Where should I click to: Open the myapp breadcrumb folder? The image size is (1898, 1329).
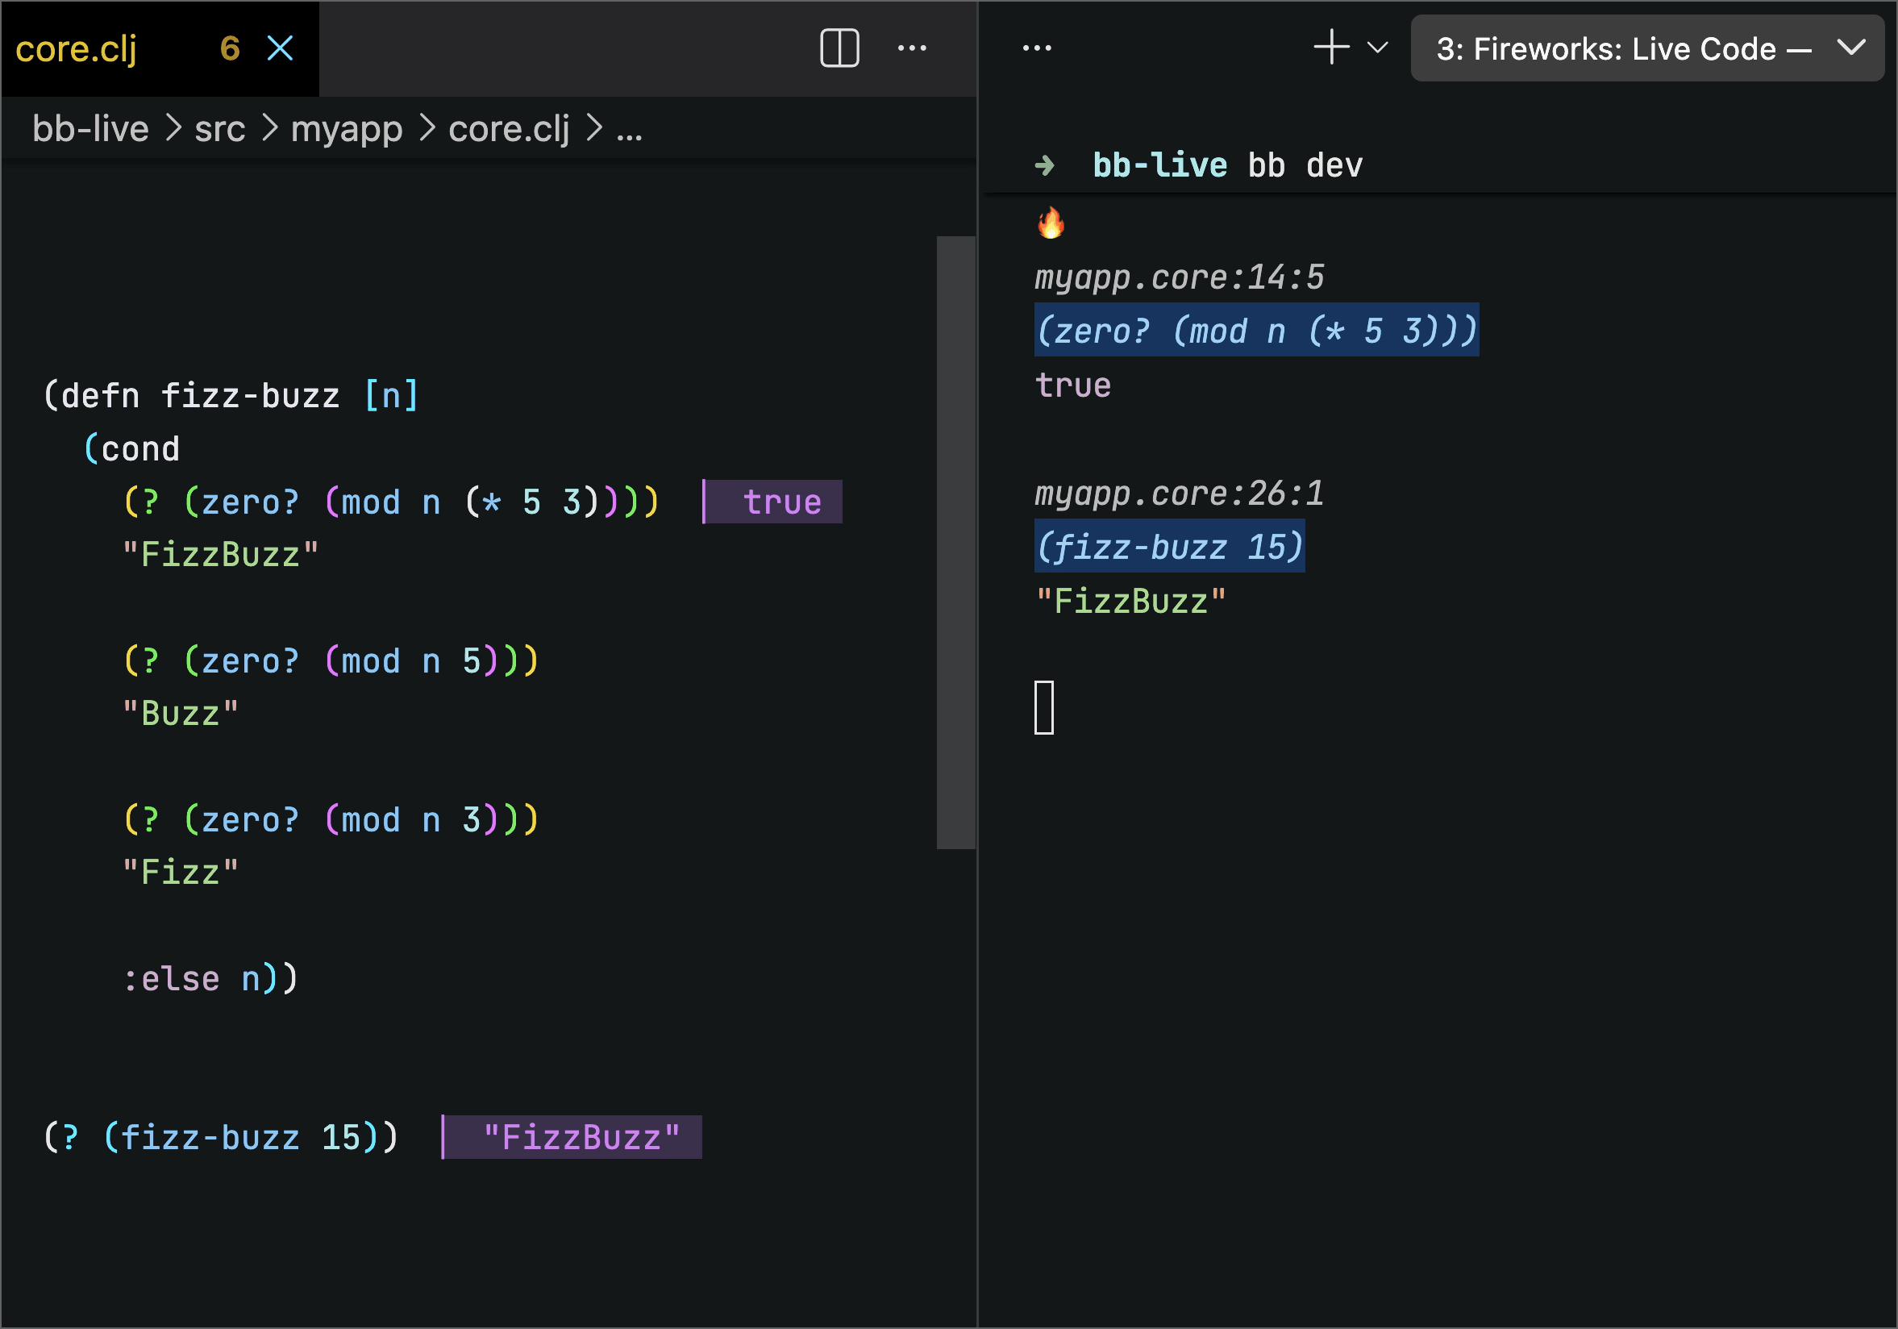tap(347, 130)
